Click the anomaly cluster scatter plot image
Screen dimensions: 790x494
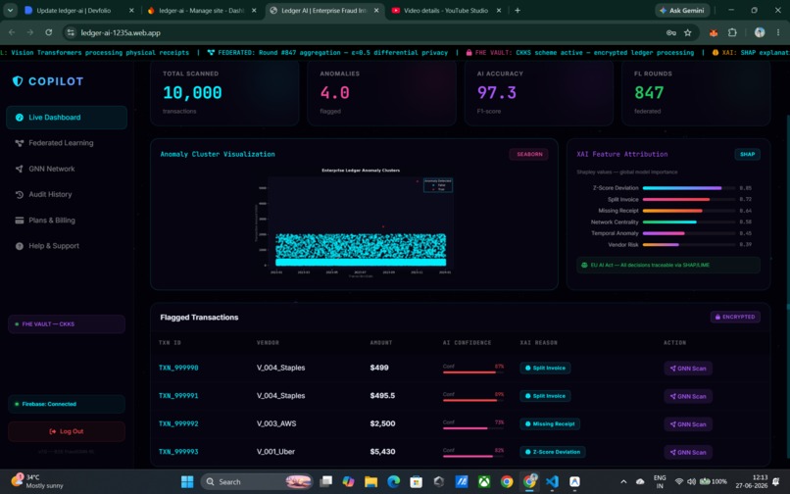355,222
